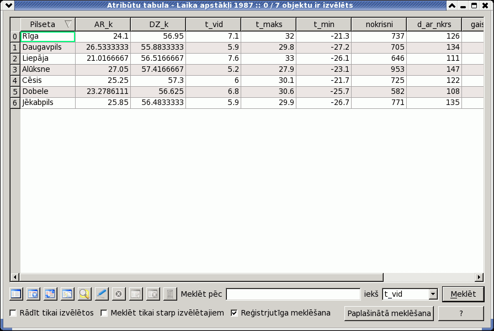Click the t_vid column header
This screenshot has height=331, width=494.
tap(213, 24)
